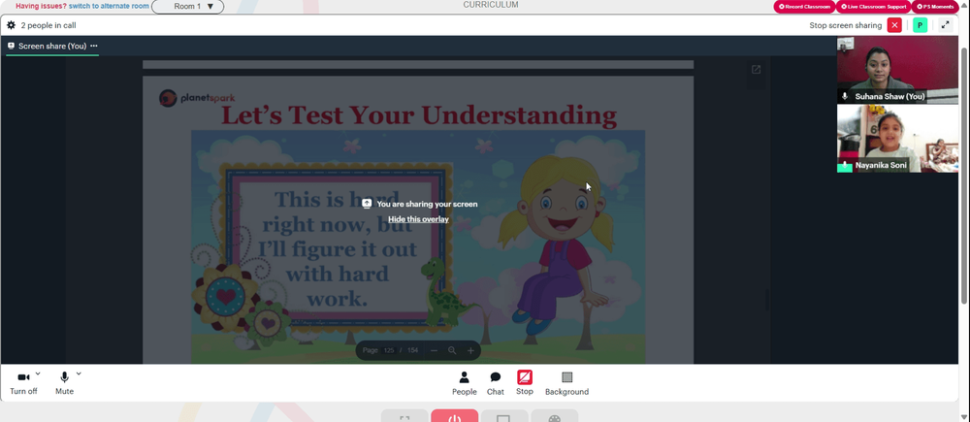Open screen share three-dot menu
Image resolution: width=970 pixels, height=422 pixels.
94,46
